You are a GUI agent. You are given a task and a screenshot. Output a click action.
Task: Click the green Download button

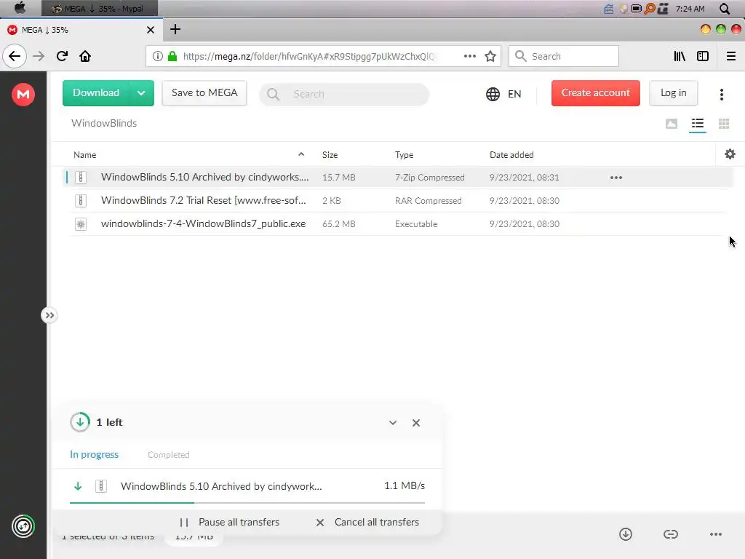pos(96,92)
